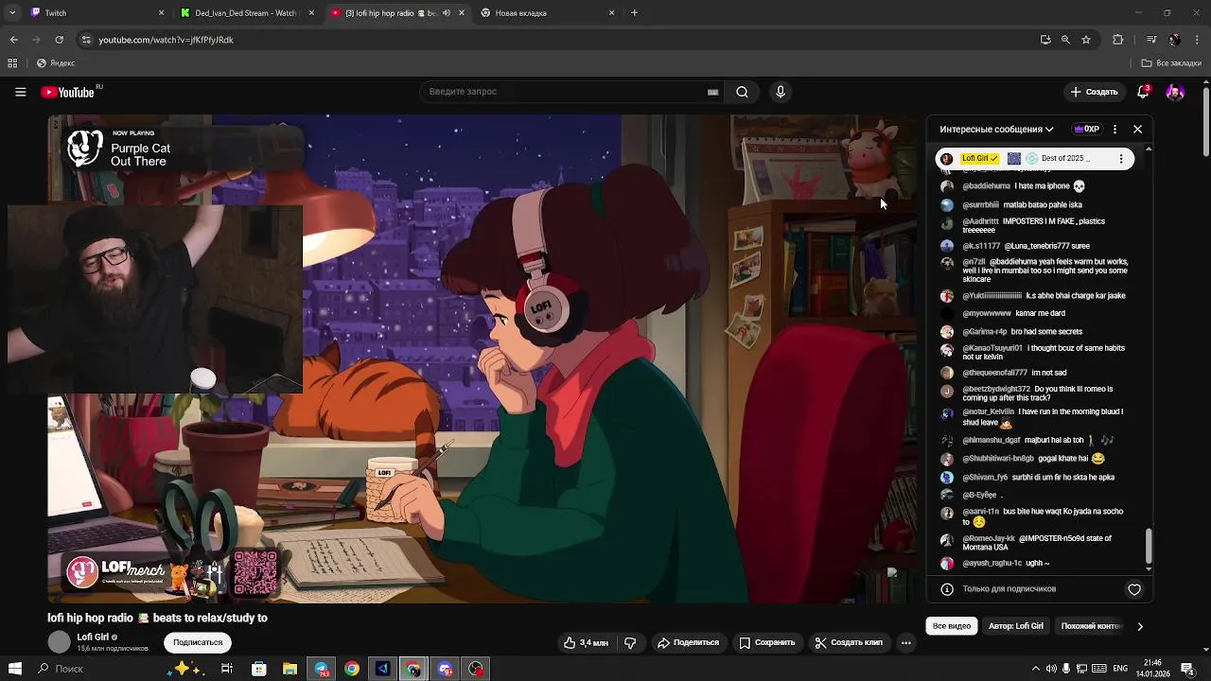This screenshot has height=681, width=1211.
Task: Click the Подписаться subscribe button
Action: pos(198,642)
